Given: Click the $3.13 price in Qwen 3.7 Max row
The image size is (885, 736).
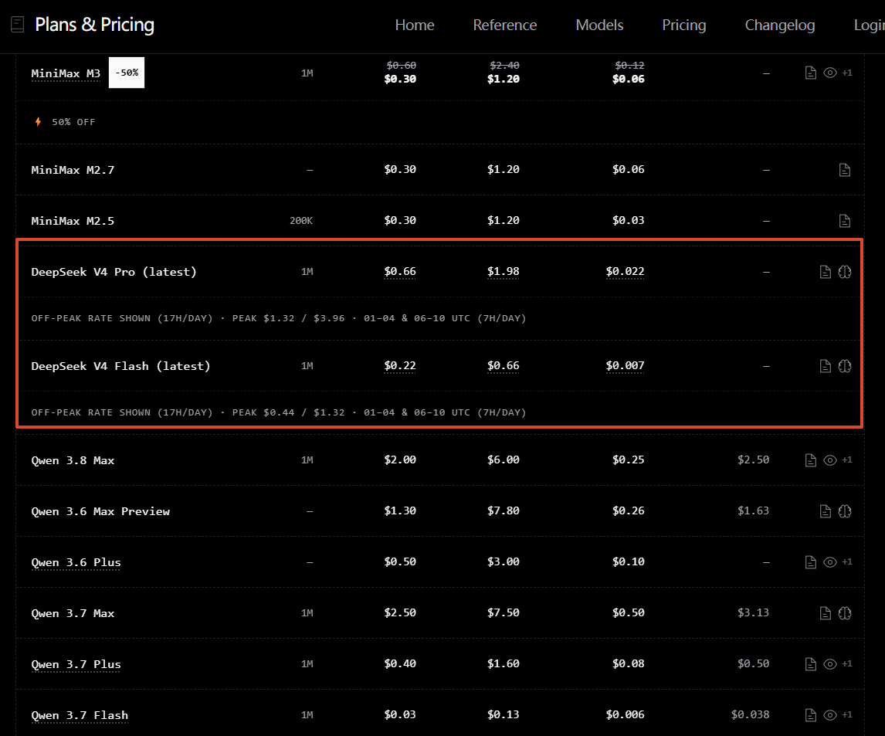Looking at the screenshot, I should pyautogui.click(x=753, y=613).
